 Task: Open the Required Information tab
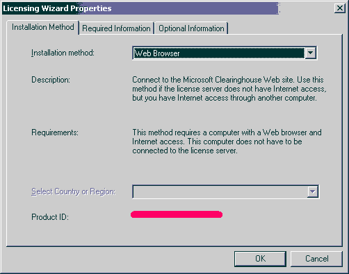coord(116,28)
